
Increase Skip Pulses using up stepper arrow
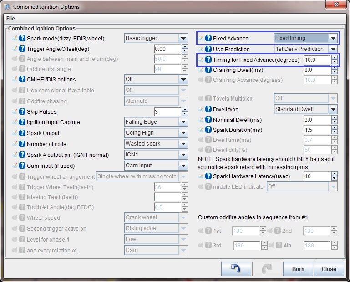[x=183, y=110]
